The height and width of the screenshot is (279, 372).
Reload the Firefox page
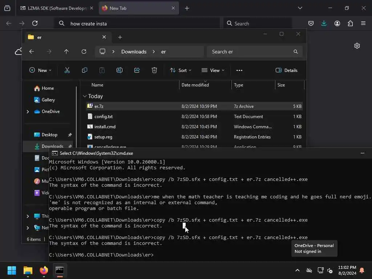tap(35, 23)
